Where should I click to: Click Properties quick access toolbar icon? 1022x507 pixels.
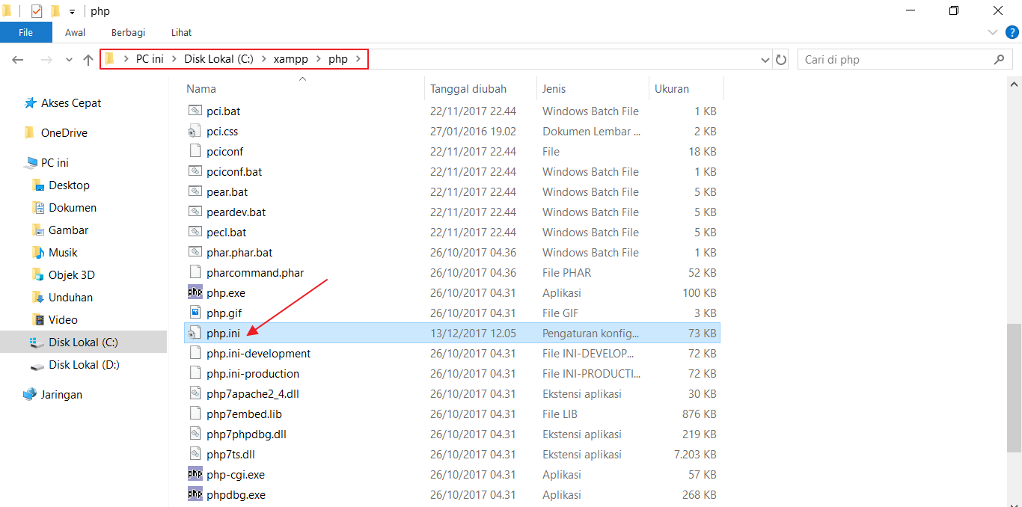coord(37,11)
